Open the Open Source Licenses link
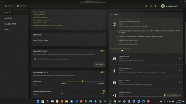Screen dimensions: 186x104 [x=40, y=23]
